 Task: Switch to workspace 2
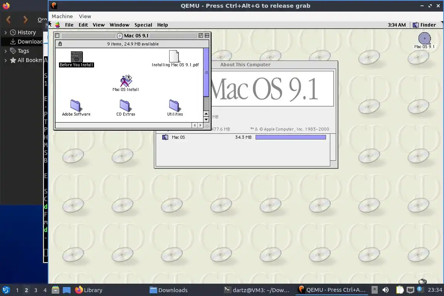click(26, 290)
